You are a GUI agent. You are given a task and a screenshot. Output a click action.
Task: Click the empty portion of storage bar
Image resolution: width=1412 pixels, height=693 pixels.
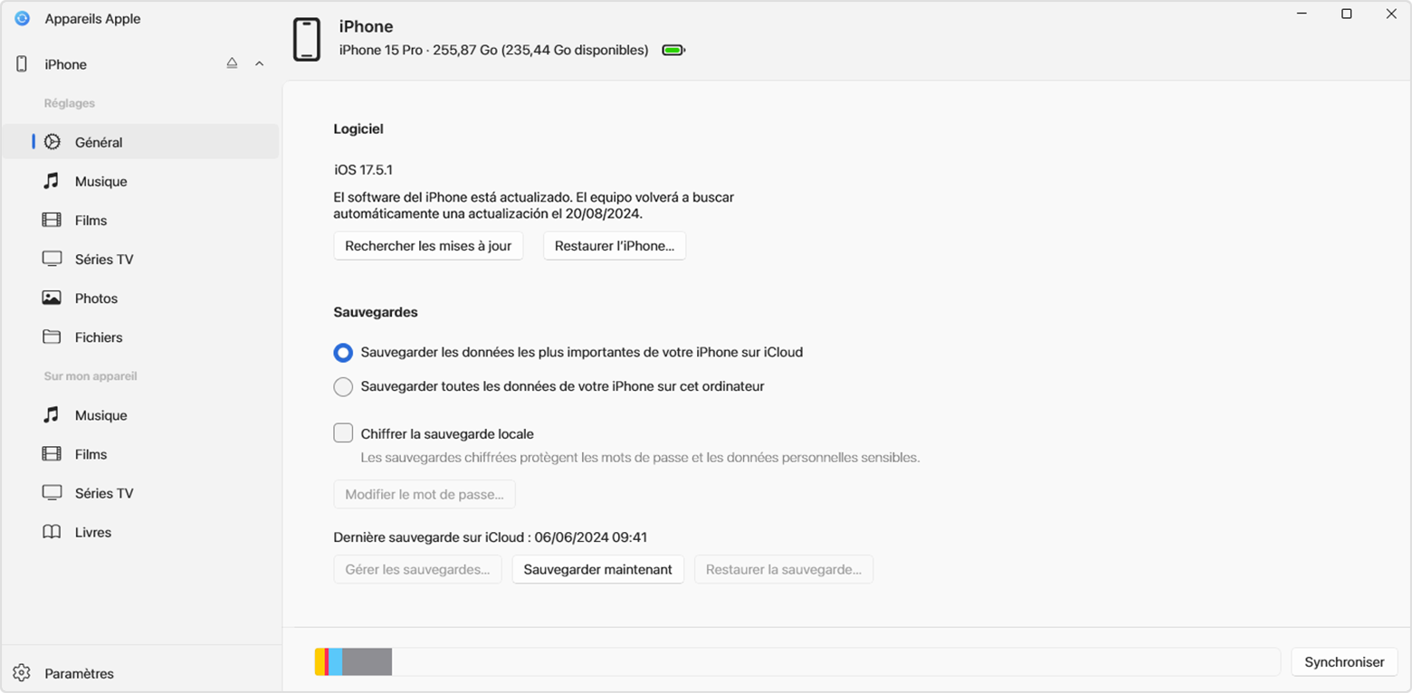[x=835, y=661]
